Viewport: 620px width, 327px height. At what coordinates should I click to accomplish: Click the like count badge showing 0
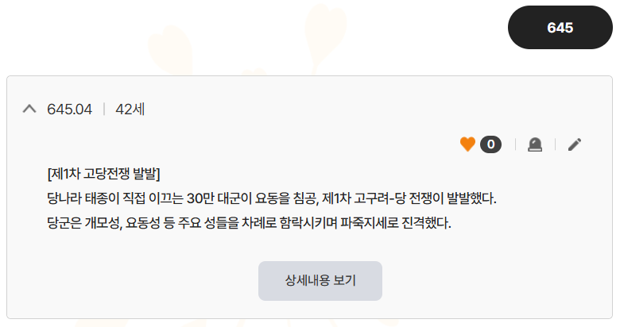(x=490, y=144)
